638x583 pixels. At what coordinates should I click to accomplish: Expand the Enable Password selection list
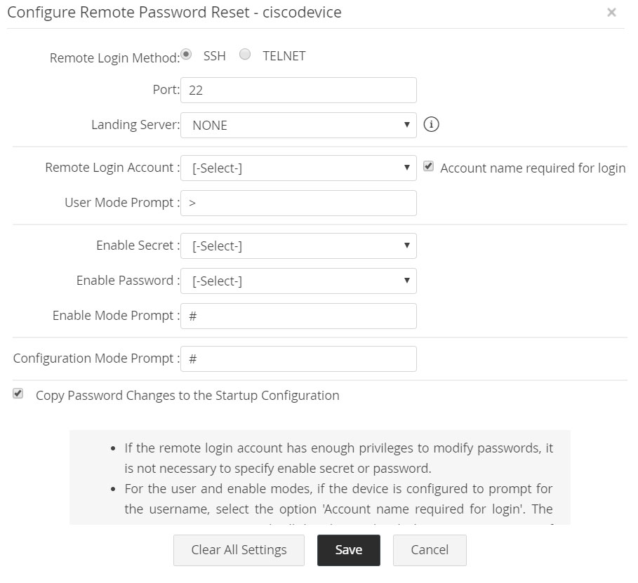click(x=298, y=281)
